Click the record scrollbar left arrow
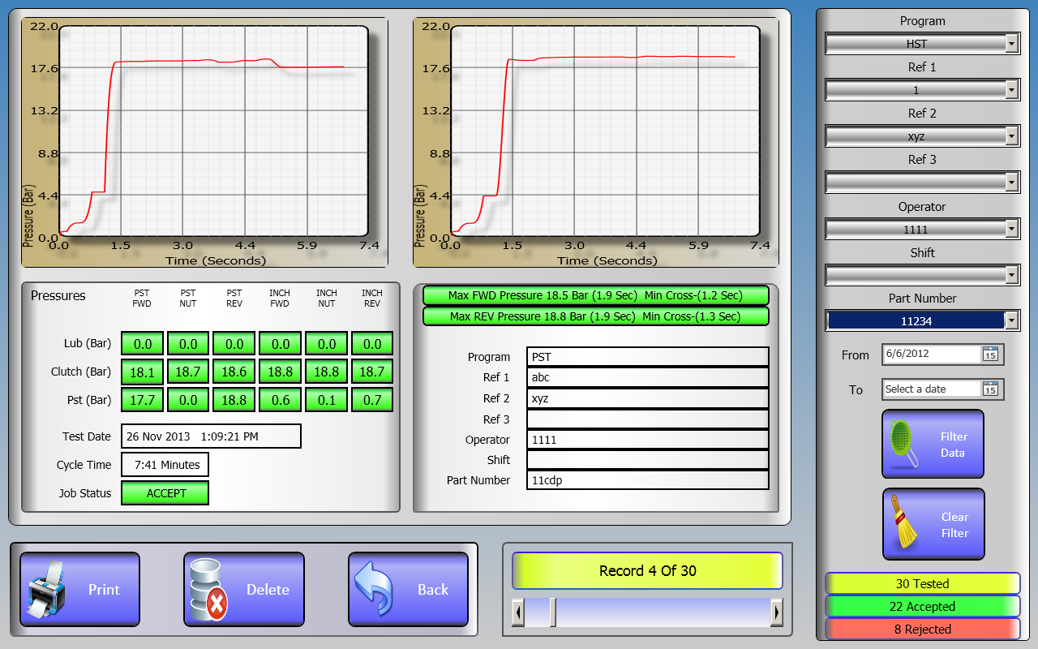The height and width of the screenshot is (649, 1038). coord(518,612)
